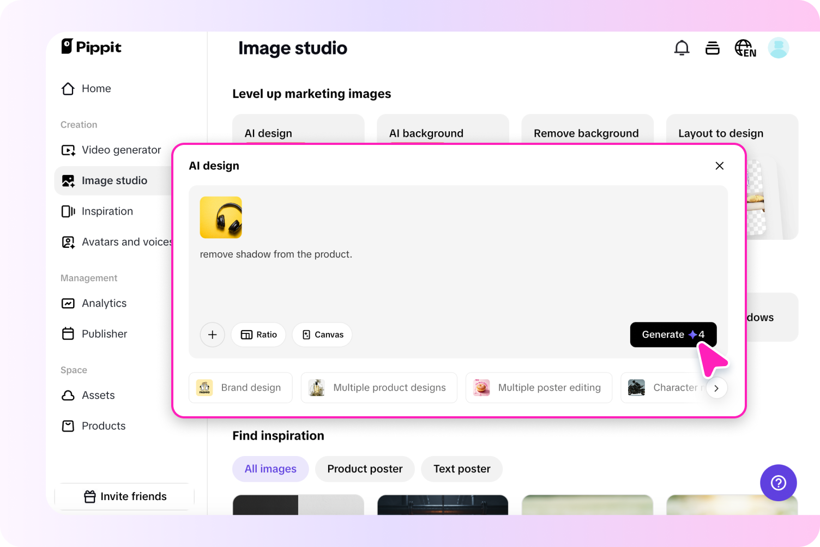
Task: Click the credits stack icon in header
Action: (712, 48)
